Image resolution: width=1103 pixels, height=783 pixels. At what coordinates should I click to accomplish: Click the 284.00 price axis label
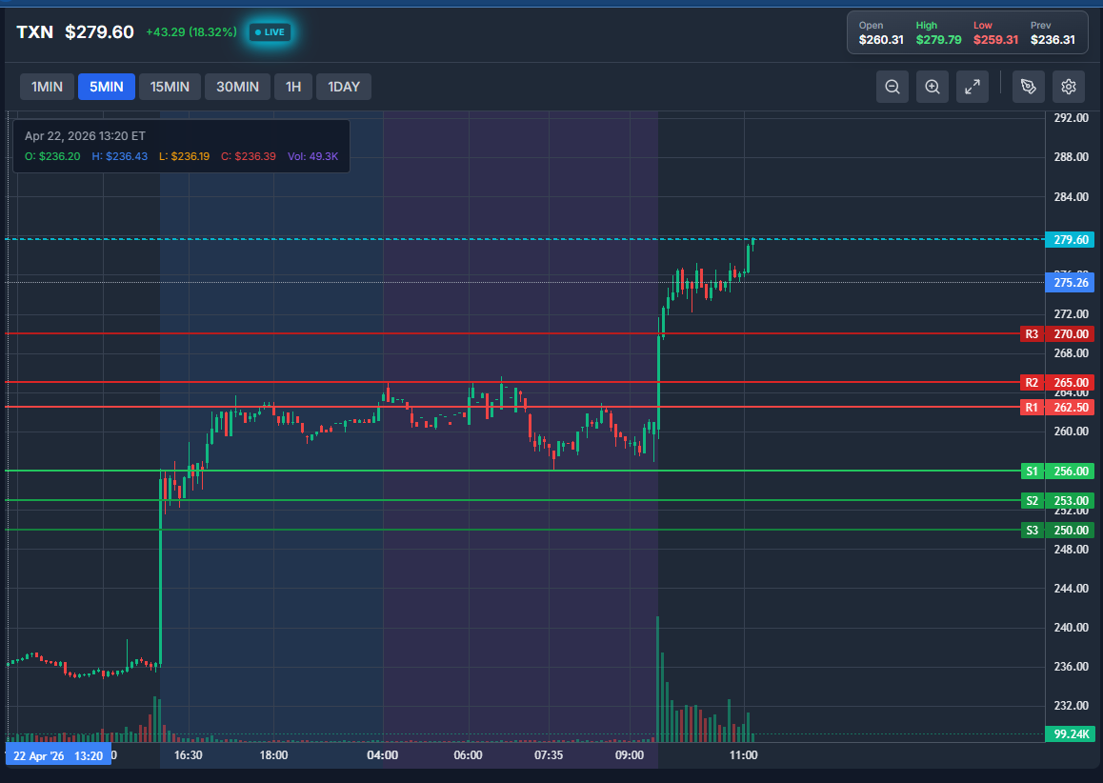point(1071,197)
